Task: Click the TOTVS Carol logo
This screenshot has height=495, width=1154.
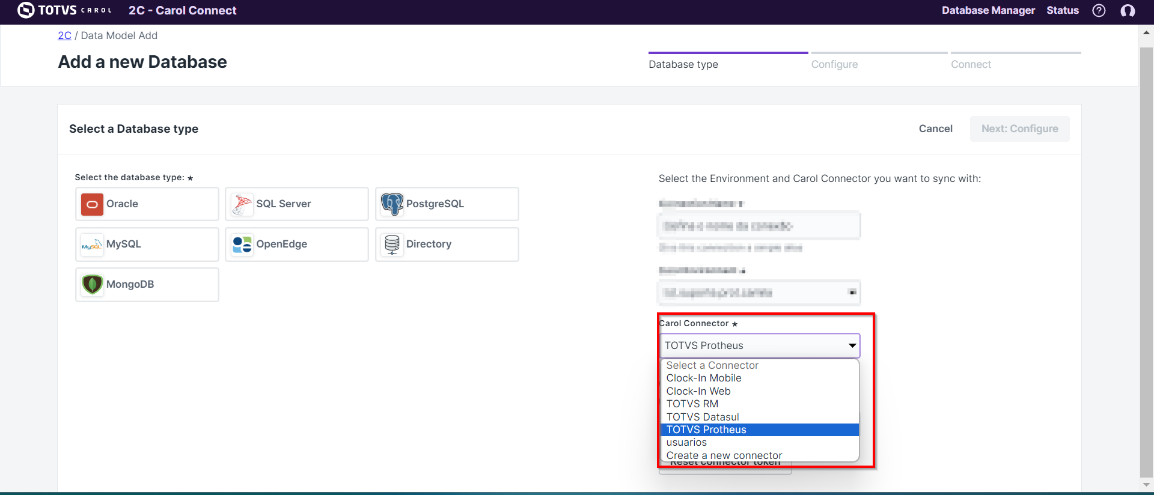Action: pos(65,10)
